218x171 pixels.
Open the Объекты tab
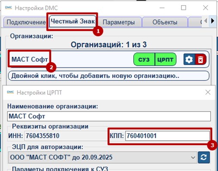pos(165,22)
